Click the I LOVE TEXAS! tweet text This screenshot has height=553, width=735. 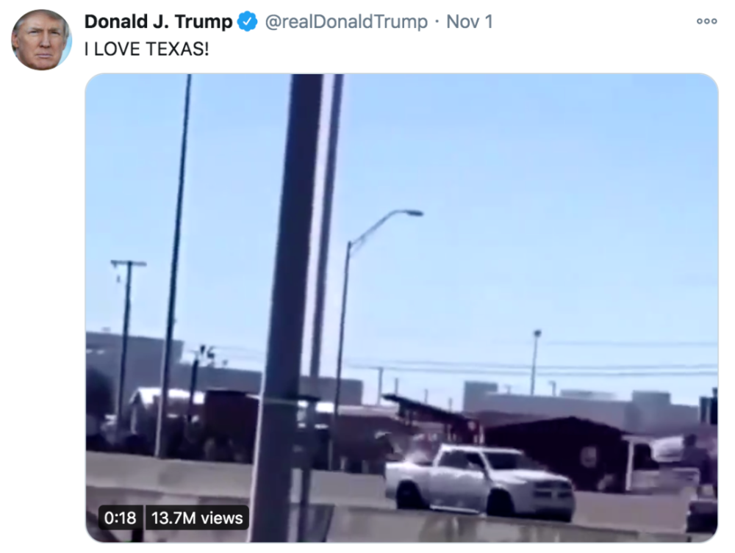[x=146, y=48]
